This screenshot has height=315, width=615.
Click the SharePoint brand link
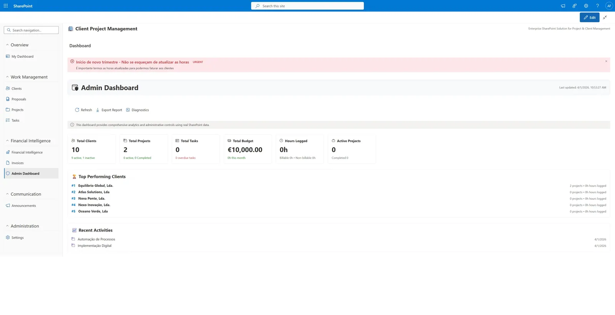(x=23, y=6)
